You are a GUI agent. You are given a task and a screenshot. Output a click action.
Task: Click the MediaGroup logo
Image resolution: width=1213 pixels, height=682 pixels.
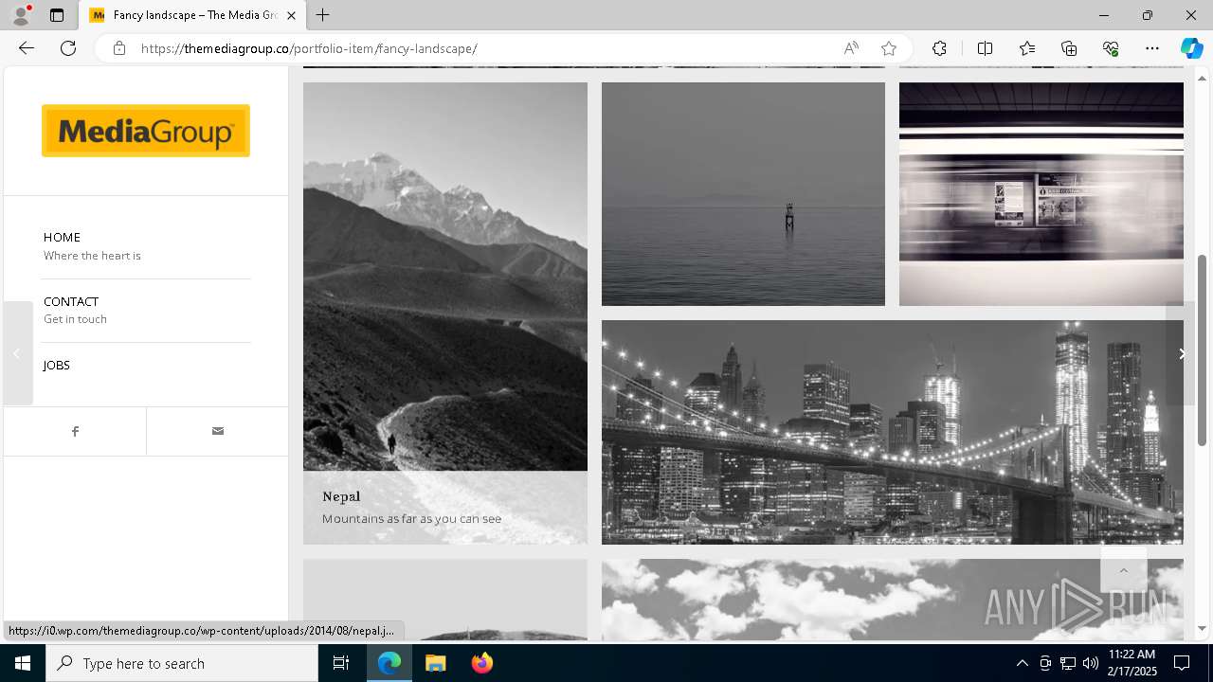point(146,131)
